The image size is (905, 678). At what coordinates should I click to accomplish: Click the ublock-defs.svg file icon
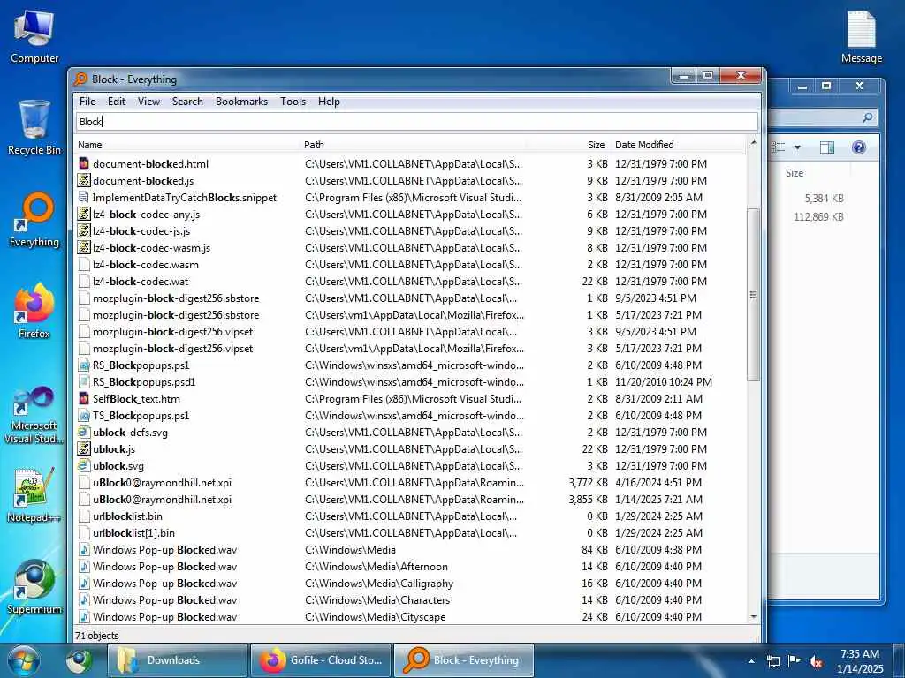pyautogui.click(x=84, y=432)
